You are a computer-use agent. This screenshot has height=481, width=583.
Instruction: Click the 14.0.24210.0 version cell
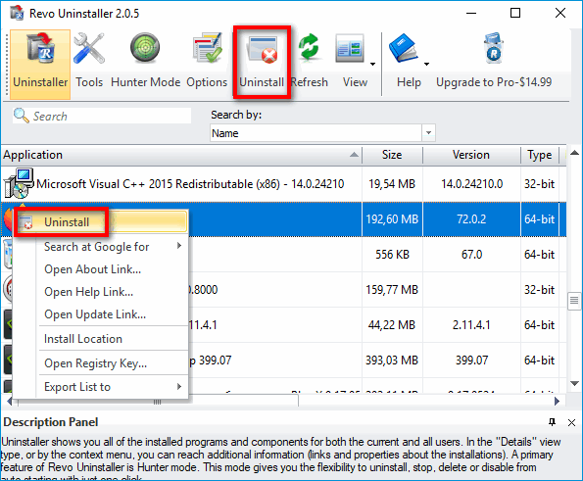coord(471,183)
